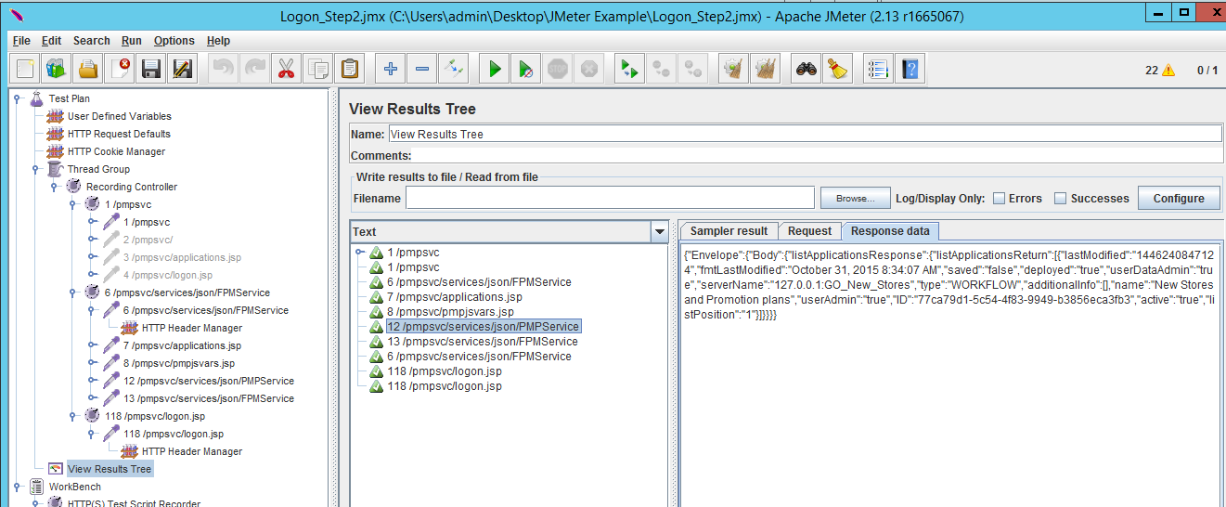Click the Filename input field
This screenshot has width=1226, height=507.
(610, 198)
